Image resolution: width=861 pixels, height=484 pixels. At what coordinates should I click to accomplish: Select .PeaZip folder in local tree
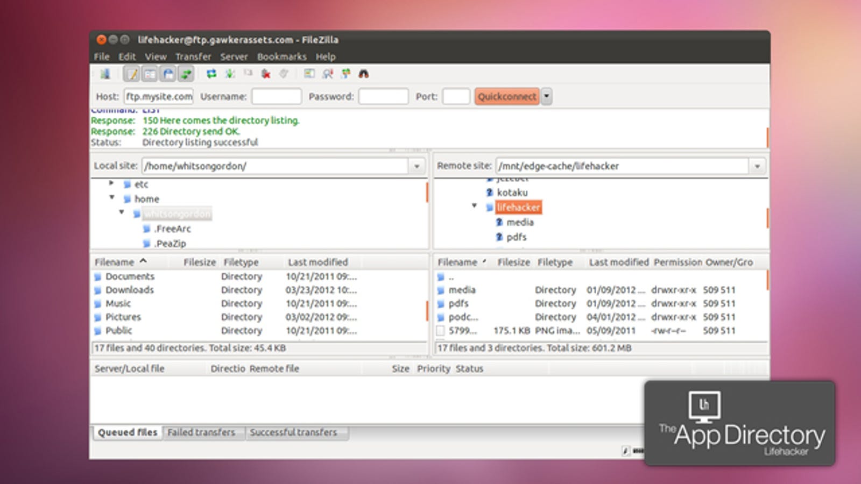pyautogui.click(x=170, y=244)
